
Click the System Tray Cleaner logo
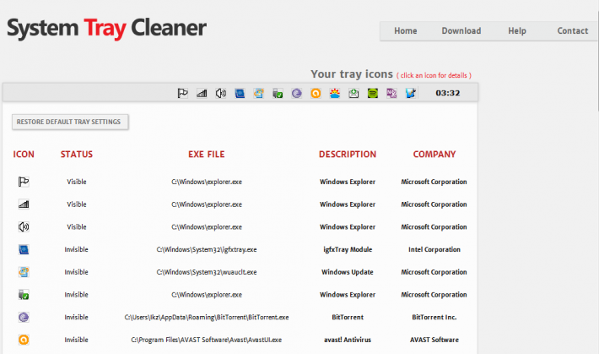tap(107, 29)
